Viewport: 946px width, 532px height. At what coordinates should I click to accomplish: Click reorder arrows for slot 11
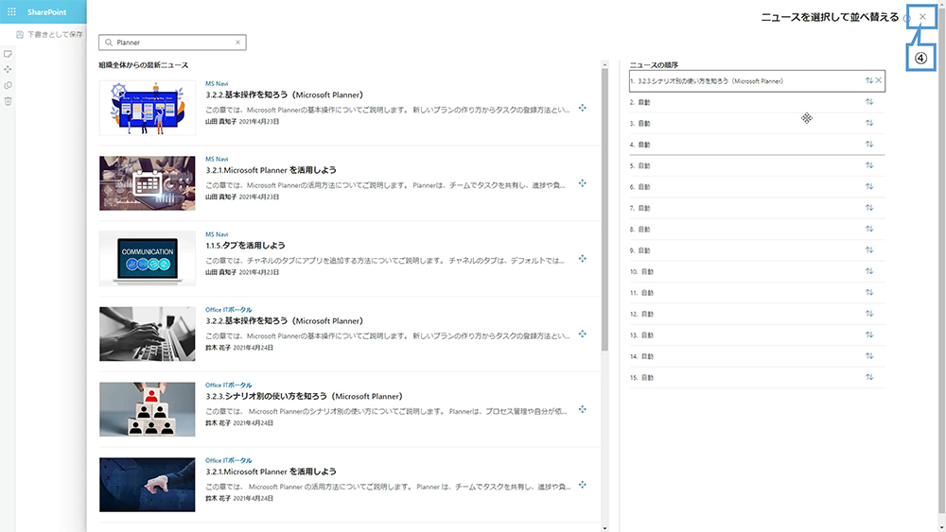point(868,292)
